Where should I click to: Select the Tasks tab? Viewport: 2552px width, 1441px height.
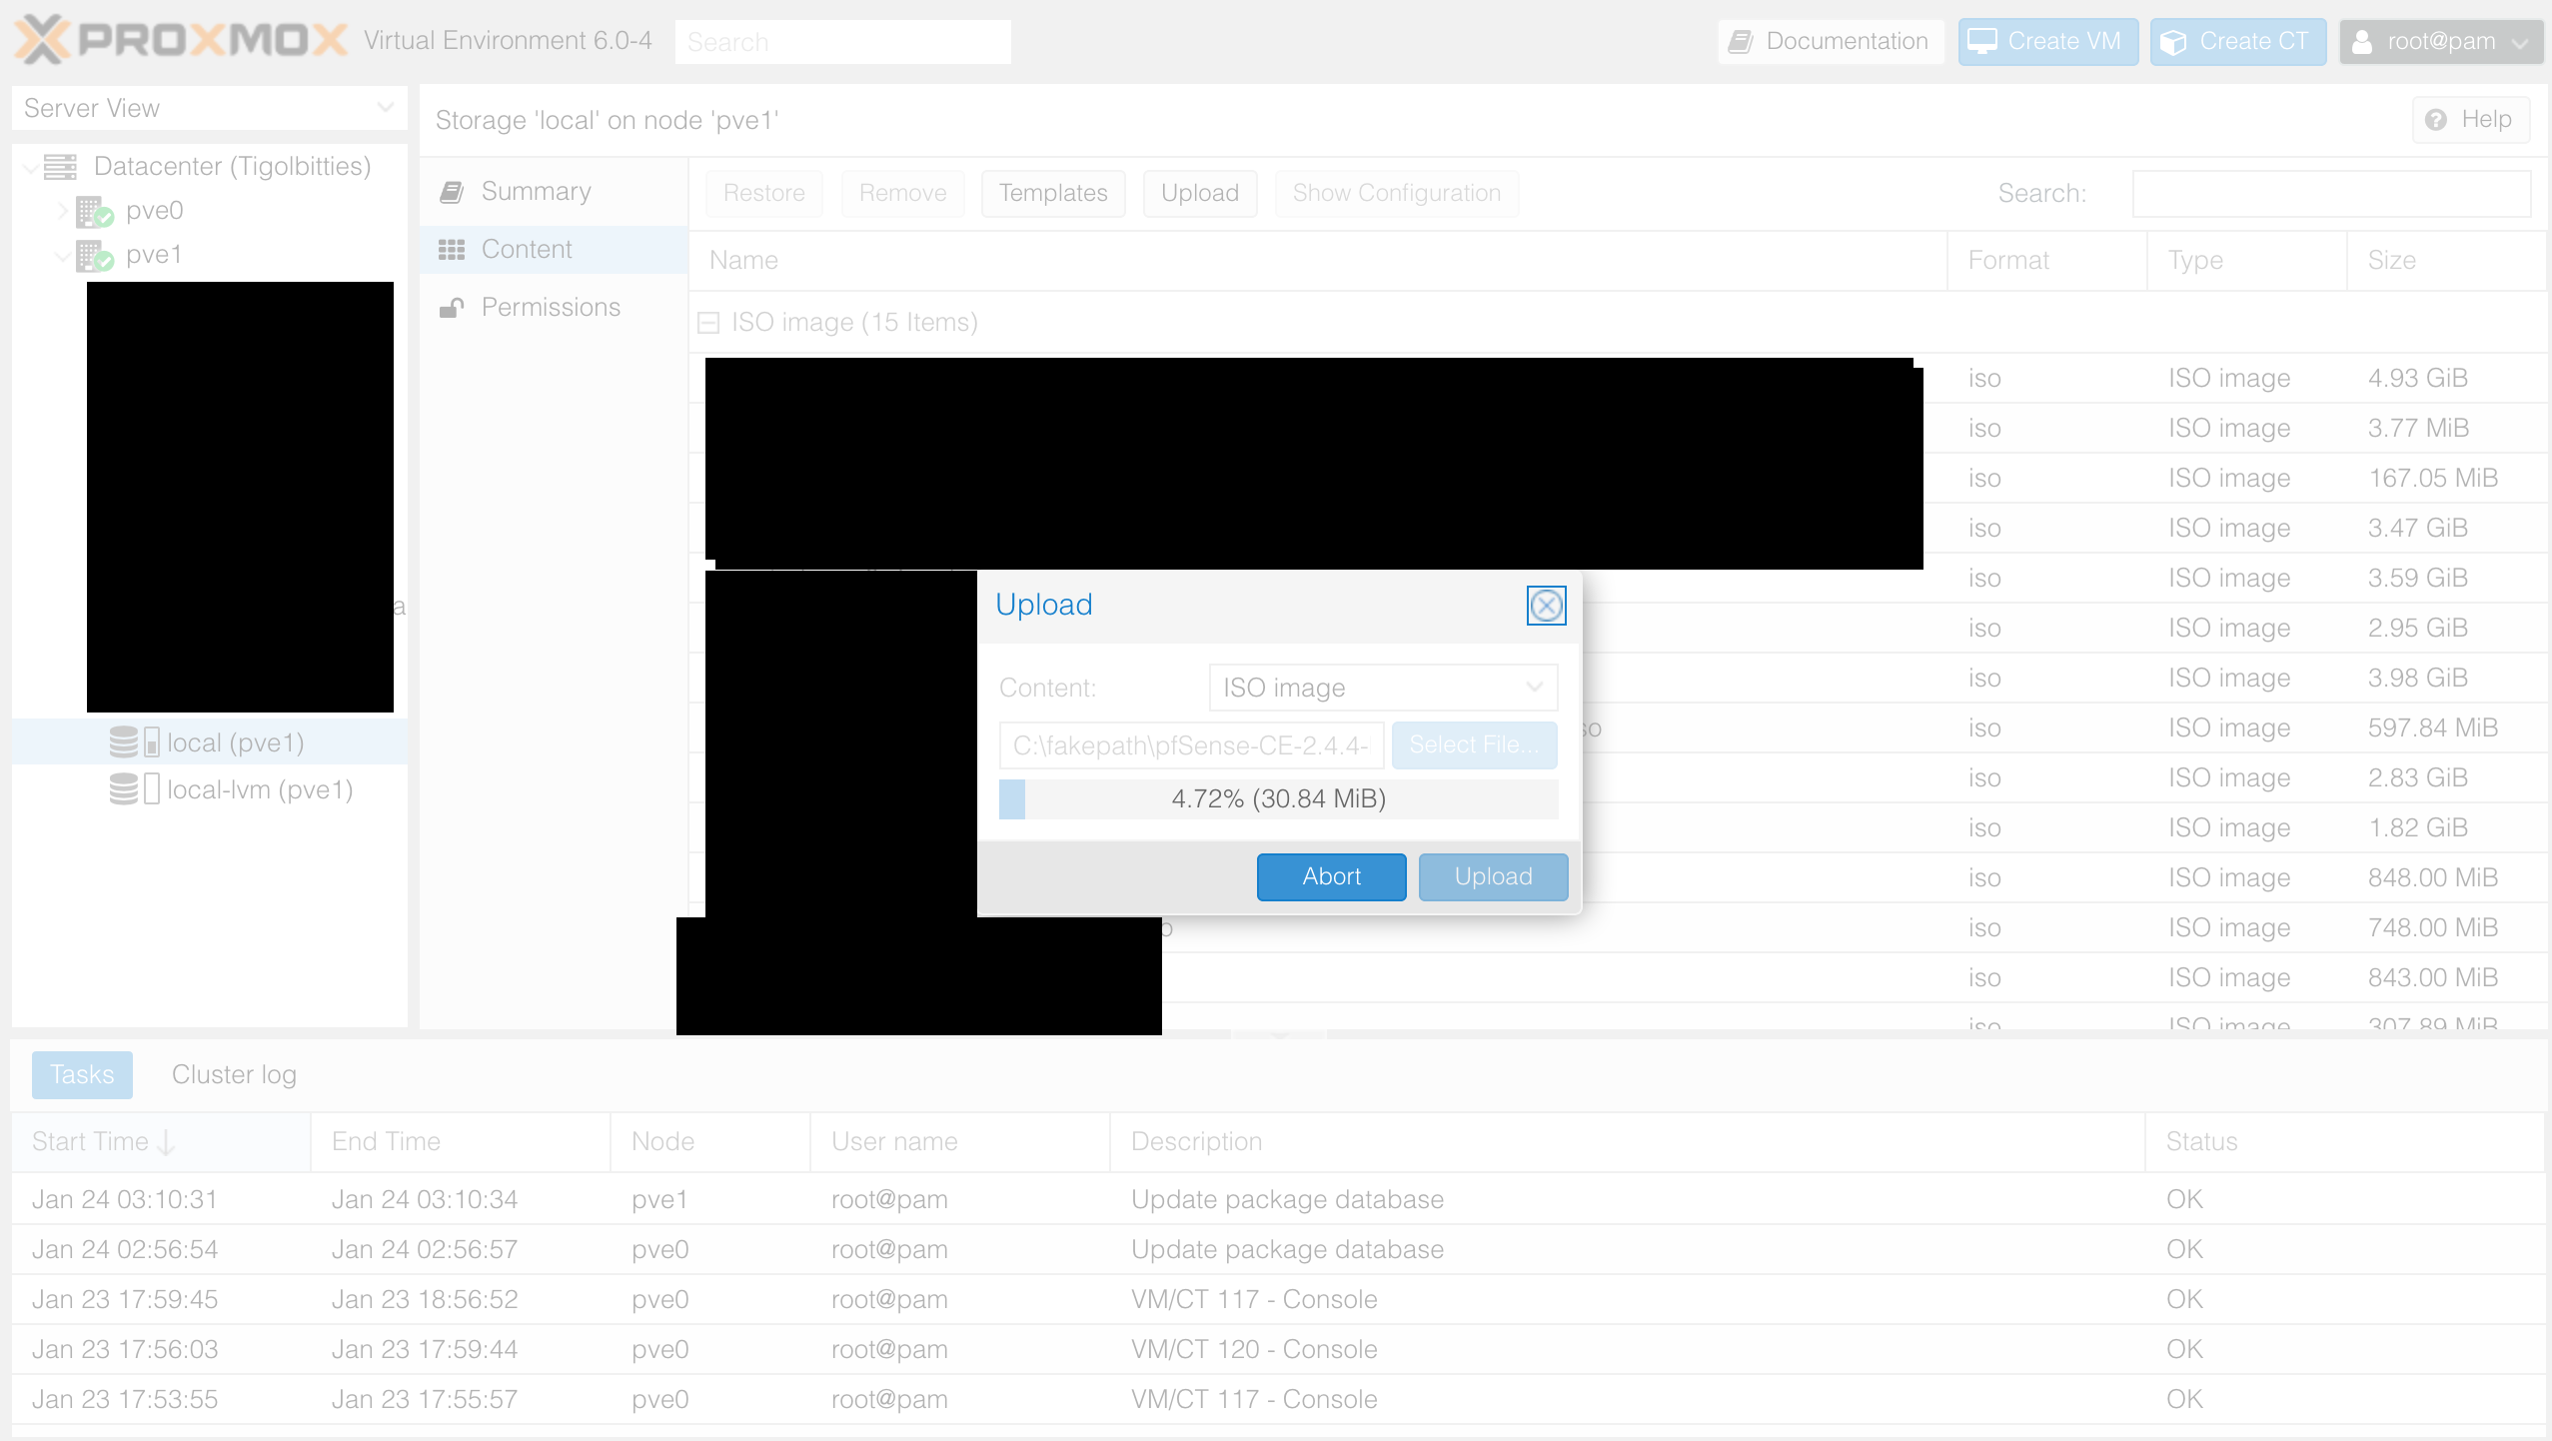[81, 1074]
